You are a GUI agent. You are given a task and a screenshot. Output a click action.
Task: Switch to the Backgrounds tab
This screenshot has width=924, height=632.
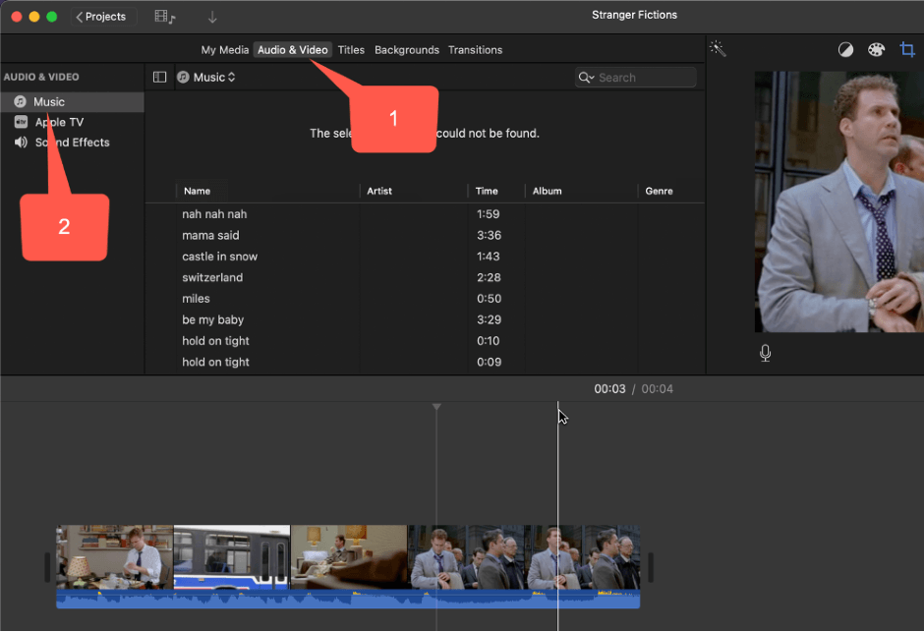tap(407, 50)
